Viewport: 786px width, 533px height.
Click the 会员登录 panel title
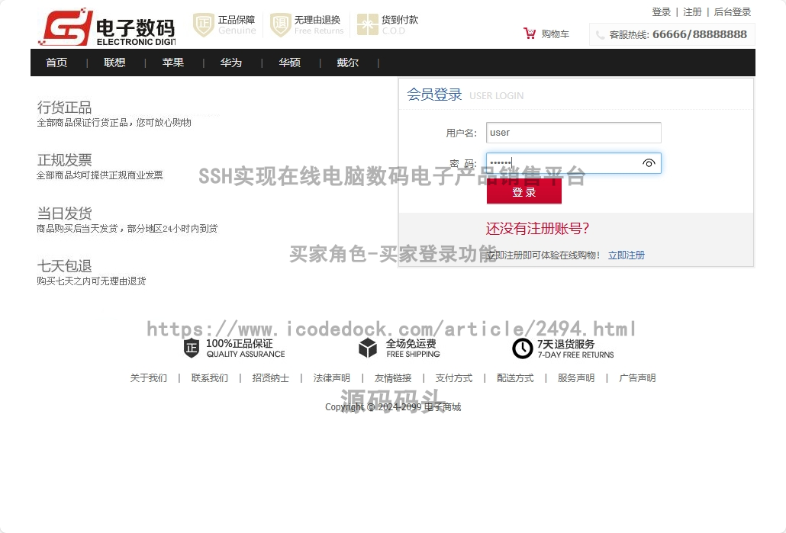pyautogui.click(x=434, y=95)
